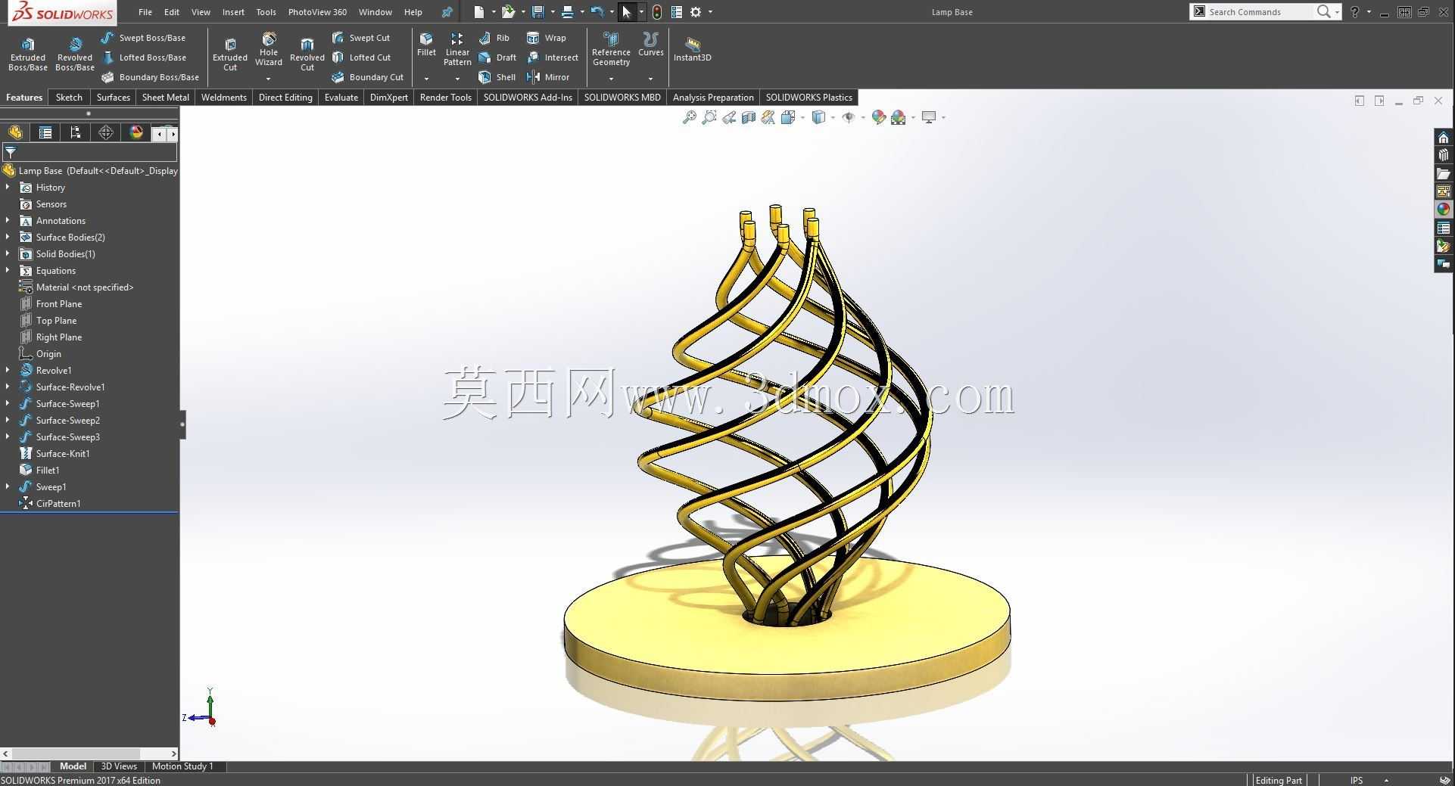
Task: Select the Wrap tool
Action: [546, 38]
